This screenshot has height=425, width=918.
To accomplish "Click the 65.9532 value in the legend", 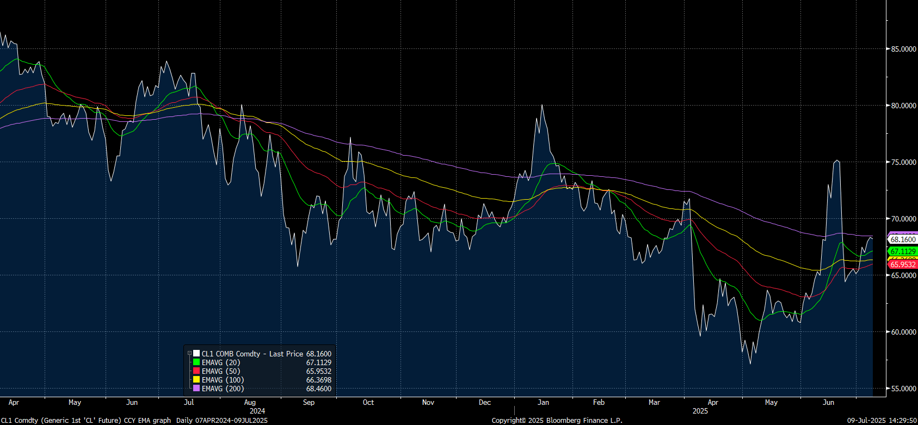I will [319, 371].
